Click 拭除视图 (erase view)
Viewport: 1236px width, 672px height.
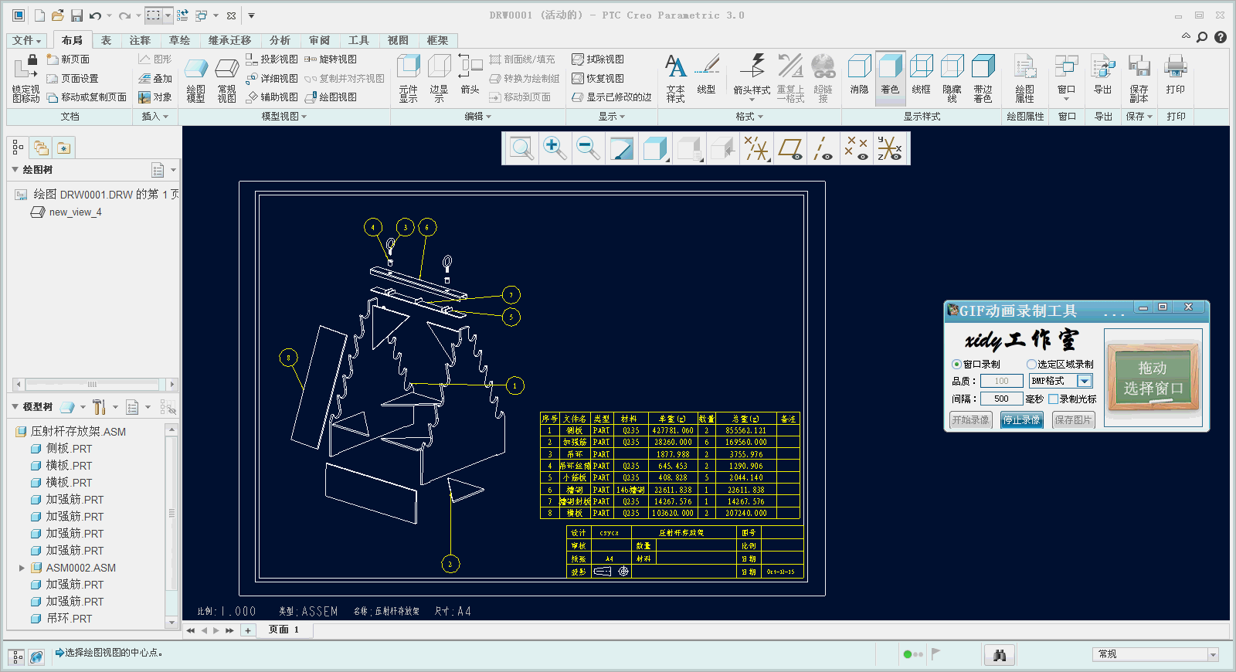pos(598,59)
